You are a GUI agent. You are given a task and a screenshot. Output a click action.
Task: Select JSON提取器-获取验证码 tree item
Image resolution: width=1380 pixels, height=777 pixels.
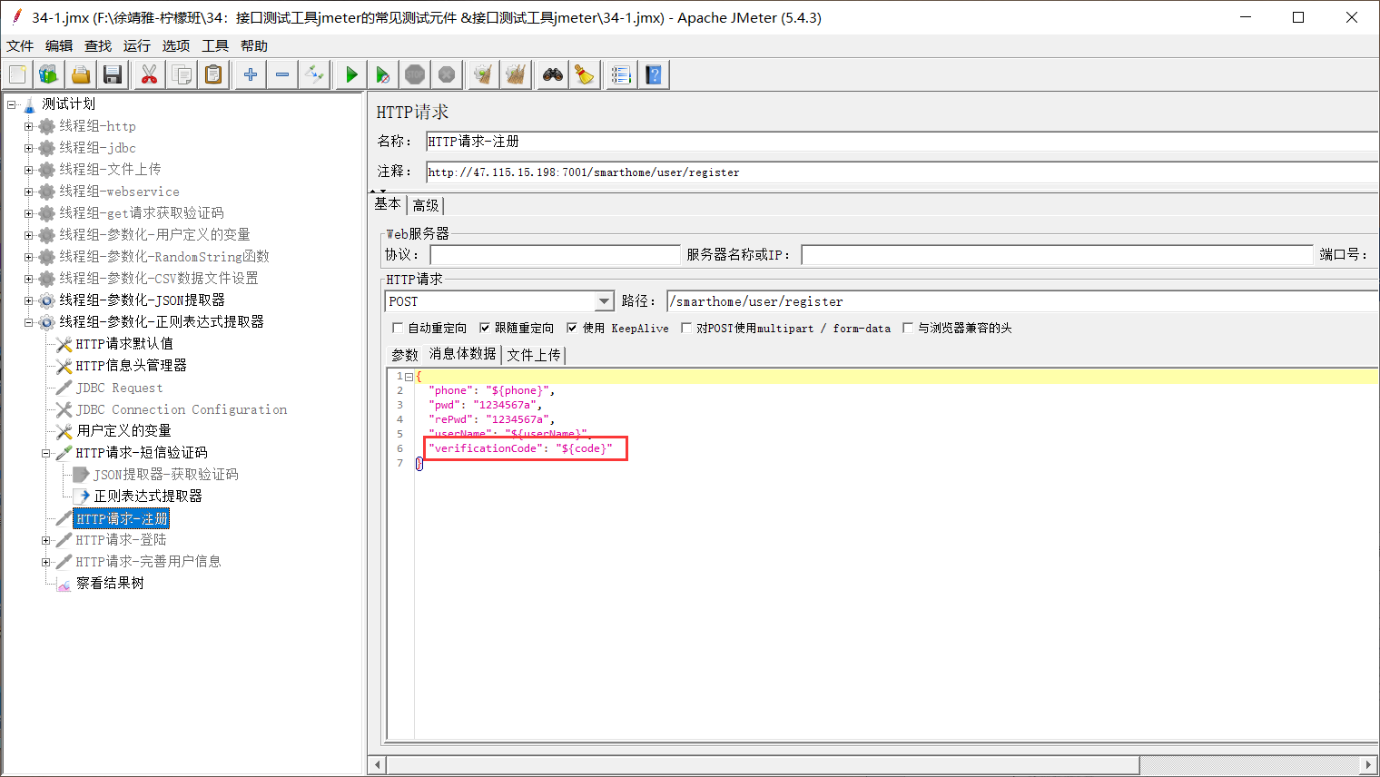166,475
